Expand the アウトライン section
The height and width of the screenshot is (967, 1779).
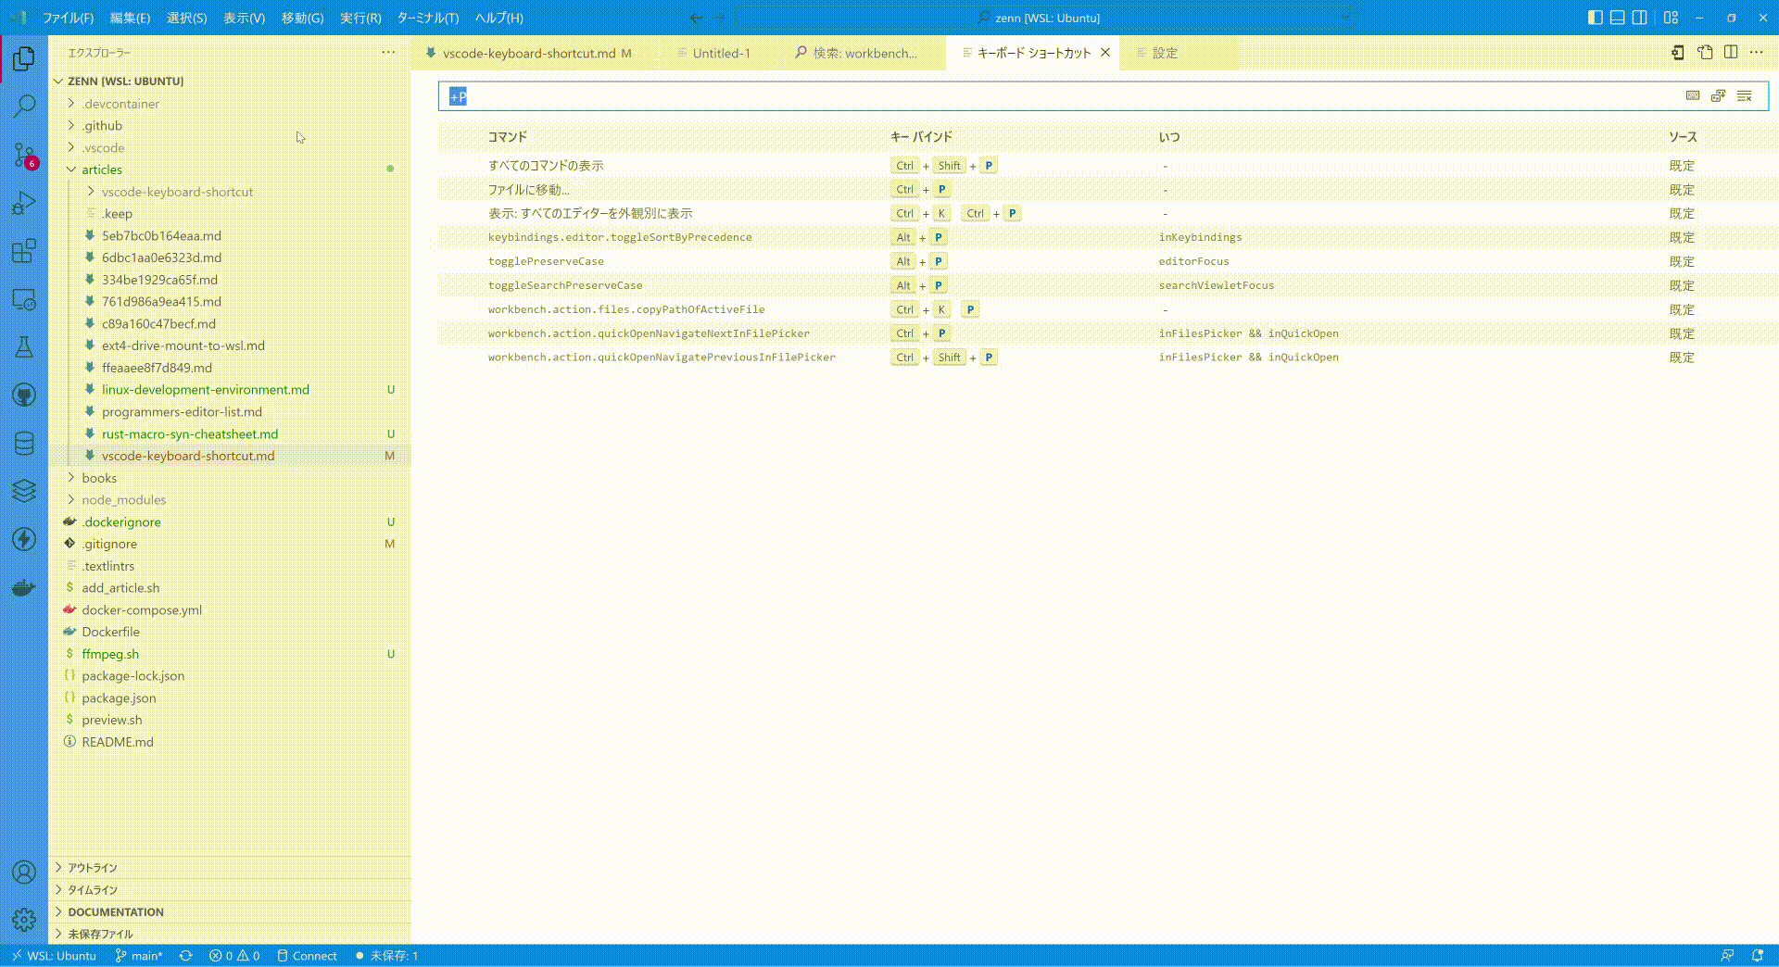[x=230, y=868]
